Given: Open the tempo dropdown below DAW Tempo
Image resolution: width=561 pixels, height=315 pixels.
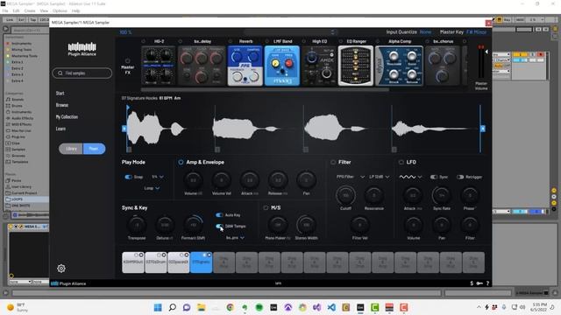Looking at the screenshot, I should coord(235,237).
